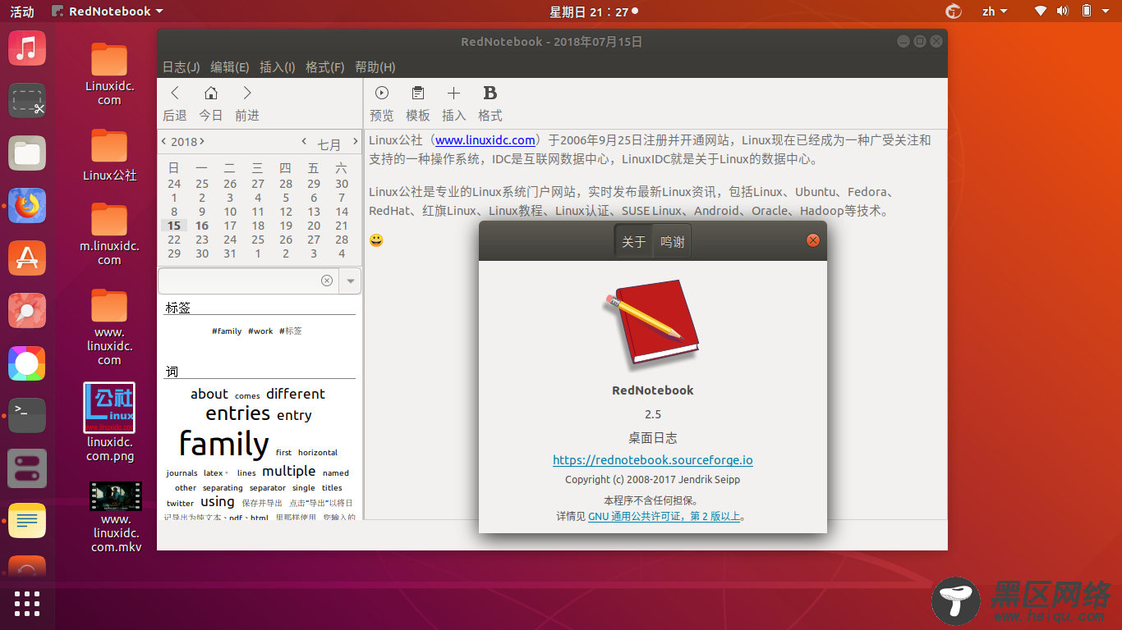Select day 16 in calendar
Screen dimensions: 1122x630
(x=202, y=226)
